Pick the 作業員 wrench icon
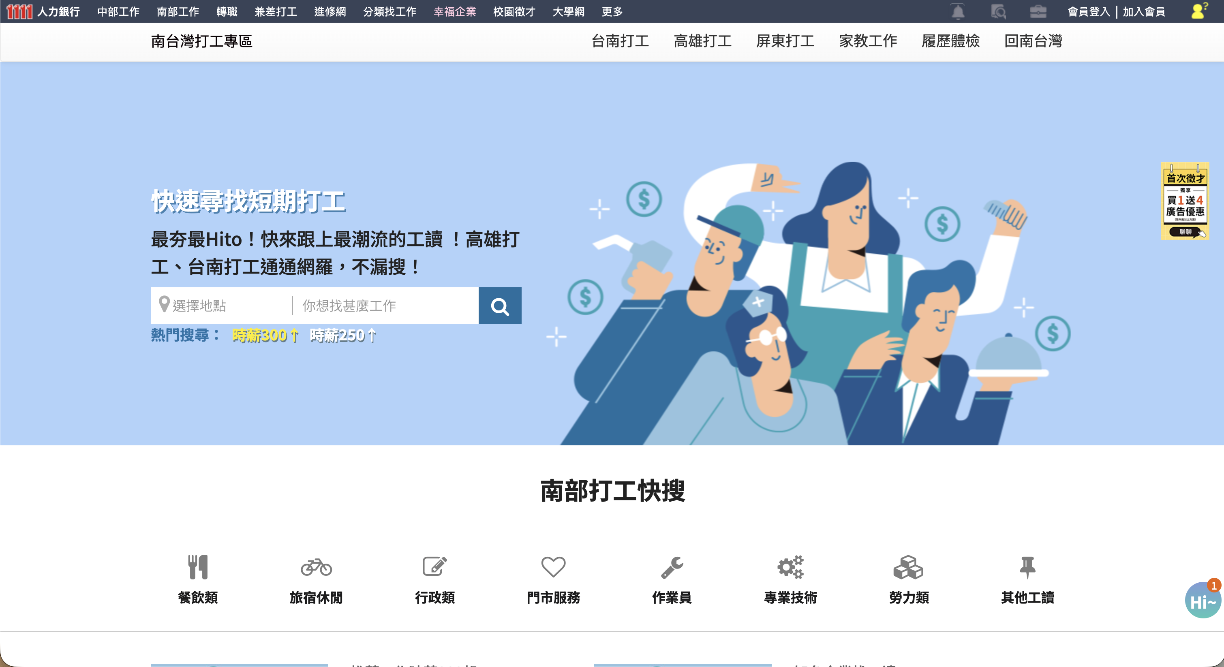 (x=672, y=567)
